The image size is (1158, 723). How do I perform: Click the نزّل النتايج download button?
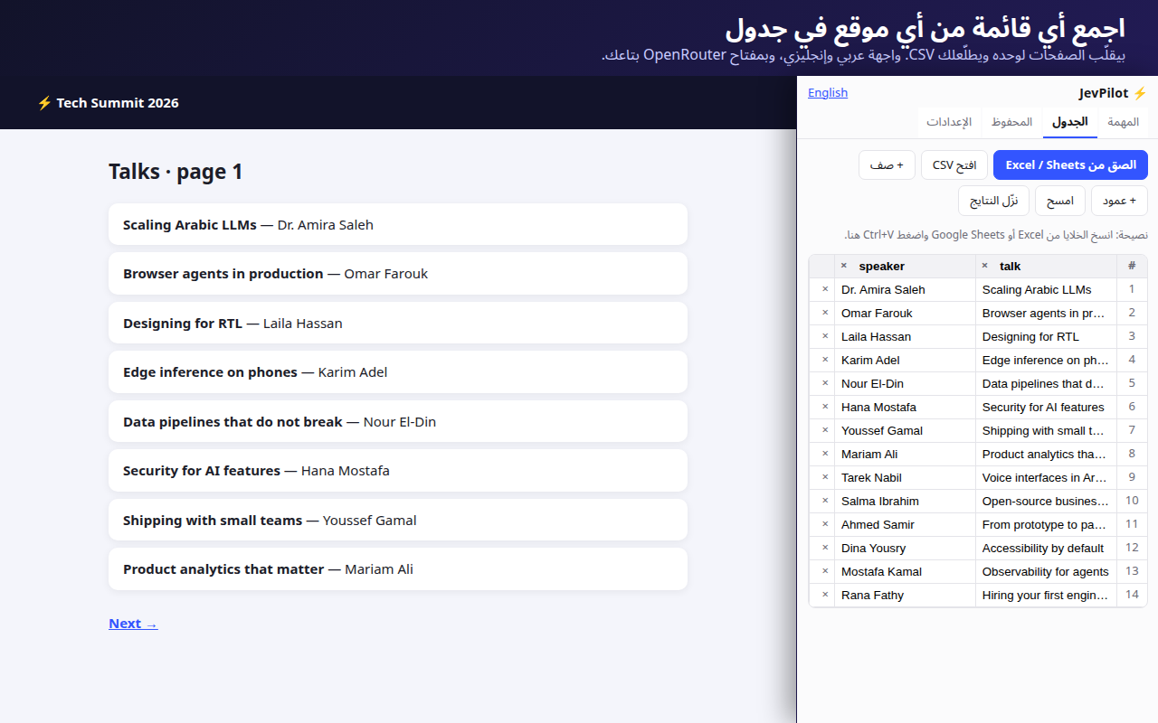pyautogui.click(x=994, y=201)
